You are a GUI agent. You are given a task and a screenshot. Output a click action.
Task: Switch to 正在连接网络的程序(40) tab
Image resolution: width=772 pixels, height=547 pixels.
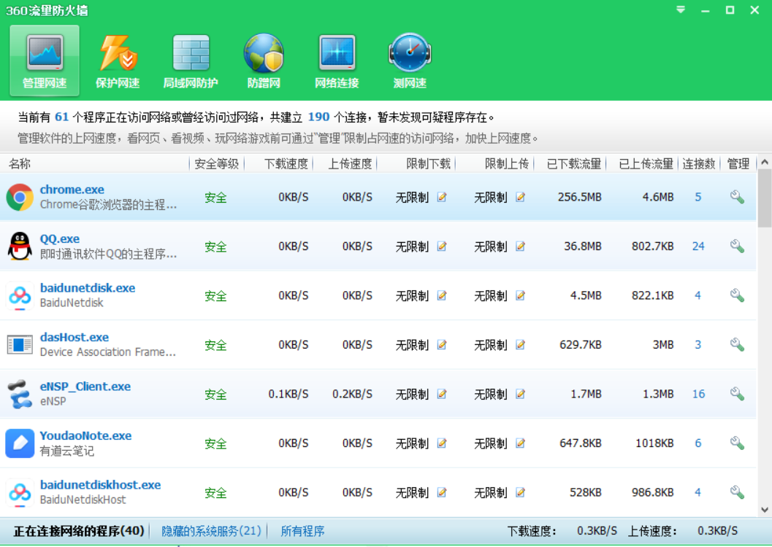(79, 531)
